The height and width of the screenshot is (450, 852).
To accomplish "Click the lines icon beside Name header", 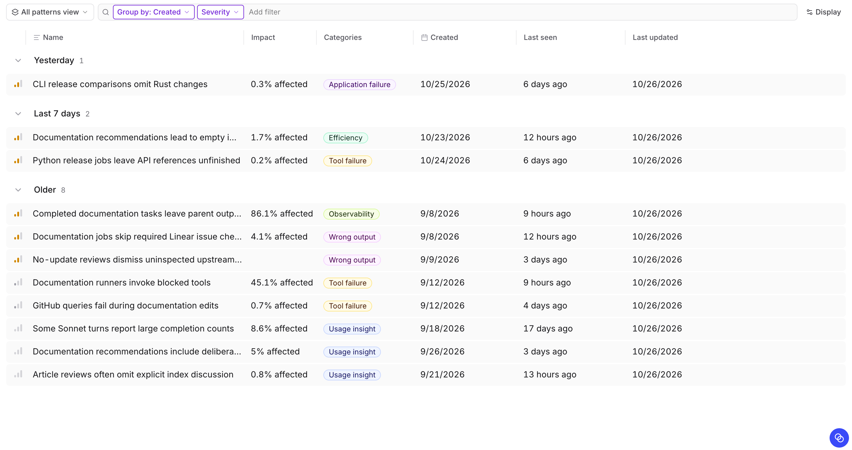I will pyautogui.click(x=36, y=37).
